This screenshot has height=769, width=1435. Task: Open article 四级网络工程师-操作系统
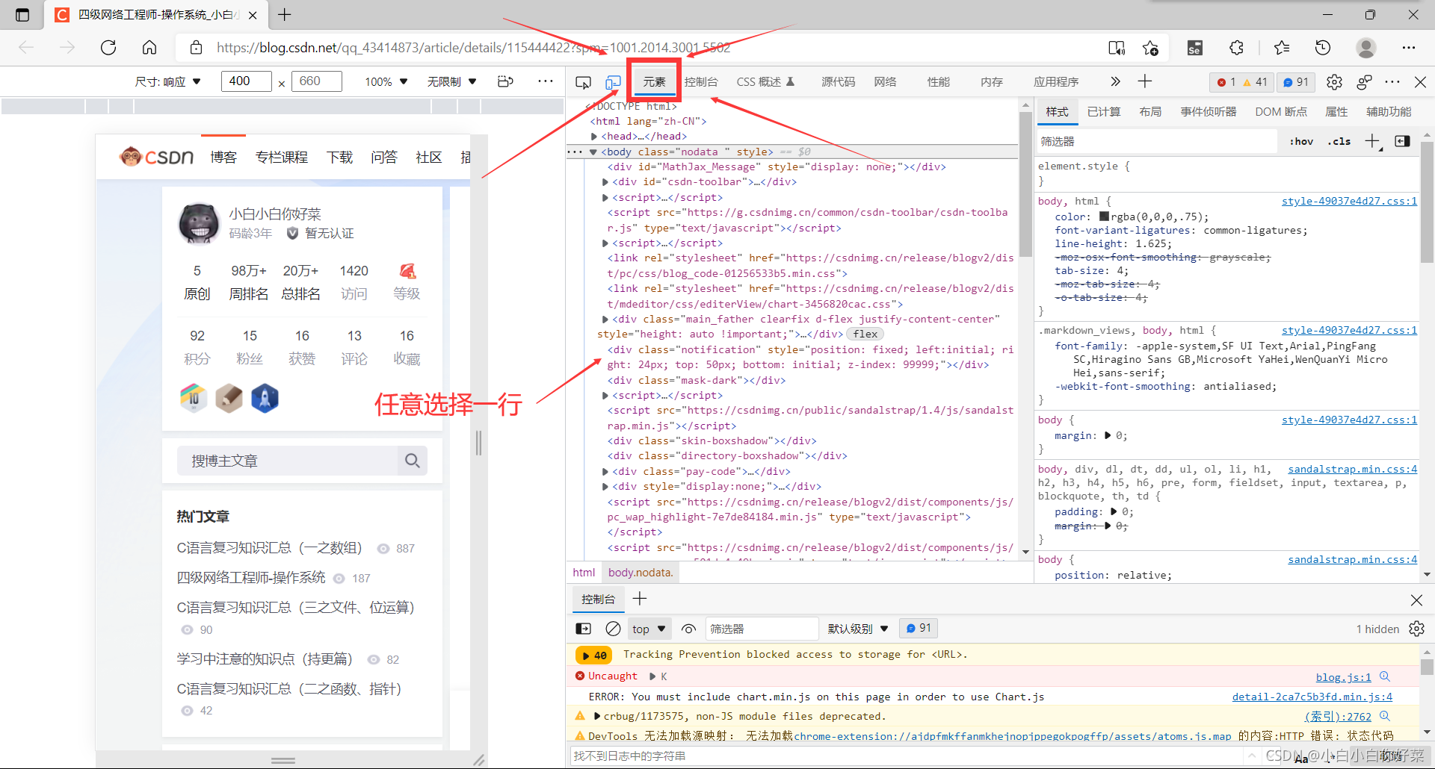pos(251,577)
